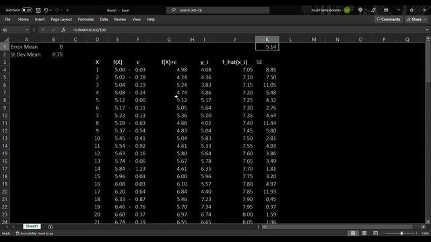Click the 'f(X)+e' header cell
Screen dimensions: 431x242
point(169,62)
